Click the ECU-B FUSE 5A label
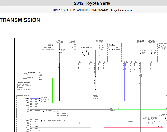 [63, 51]
